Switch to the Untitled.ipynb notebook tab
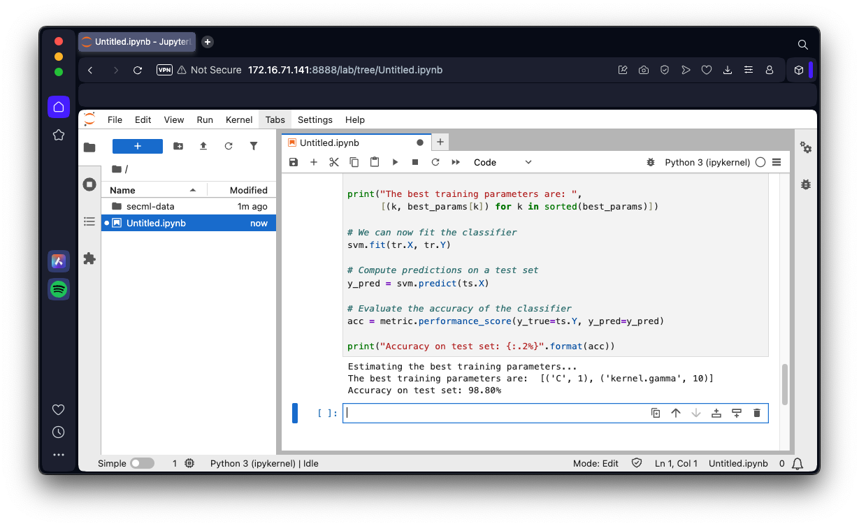The image size is (859, 526). point(329,143)
